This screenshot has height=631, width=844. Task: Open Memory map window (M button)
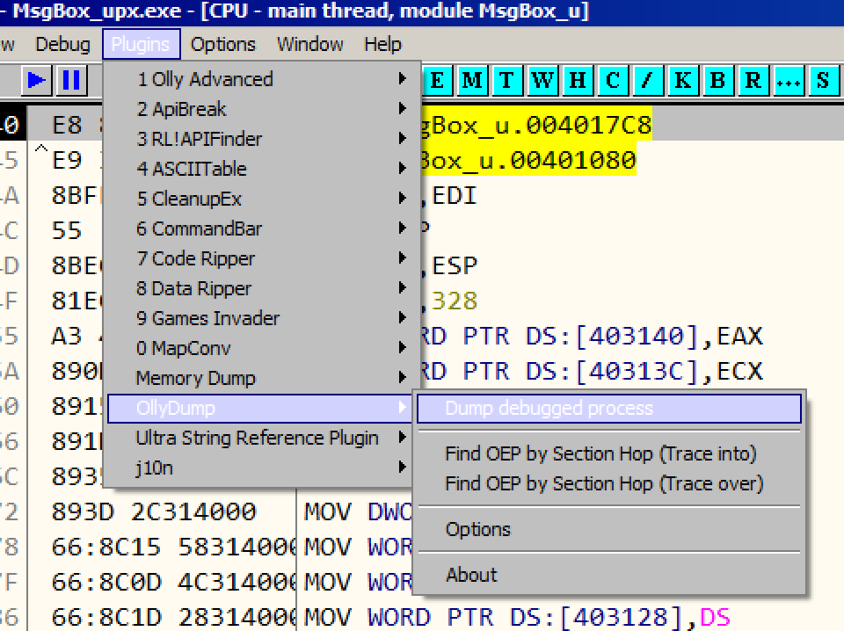pos(472,81)
